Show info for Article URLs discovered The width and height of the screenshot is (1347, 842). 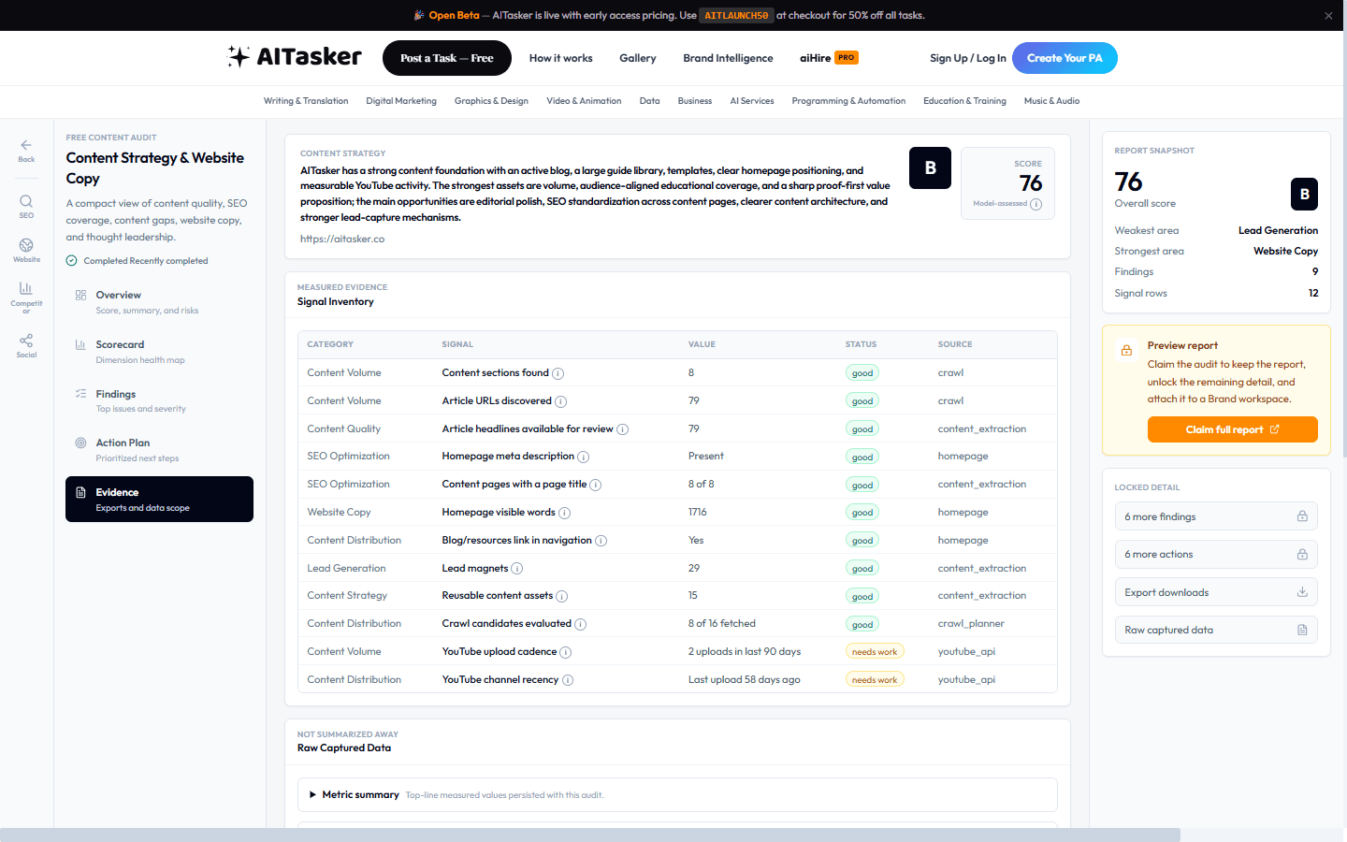click(560, 401)
